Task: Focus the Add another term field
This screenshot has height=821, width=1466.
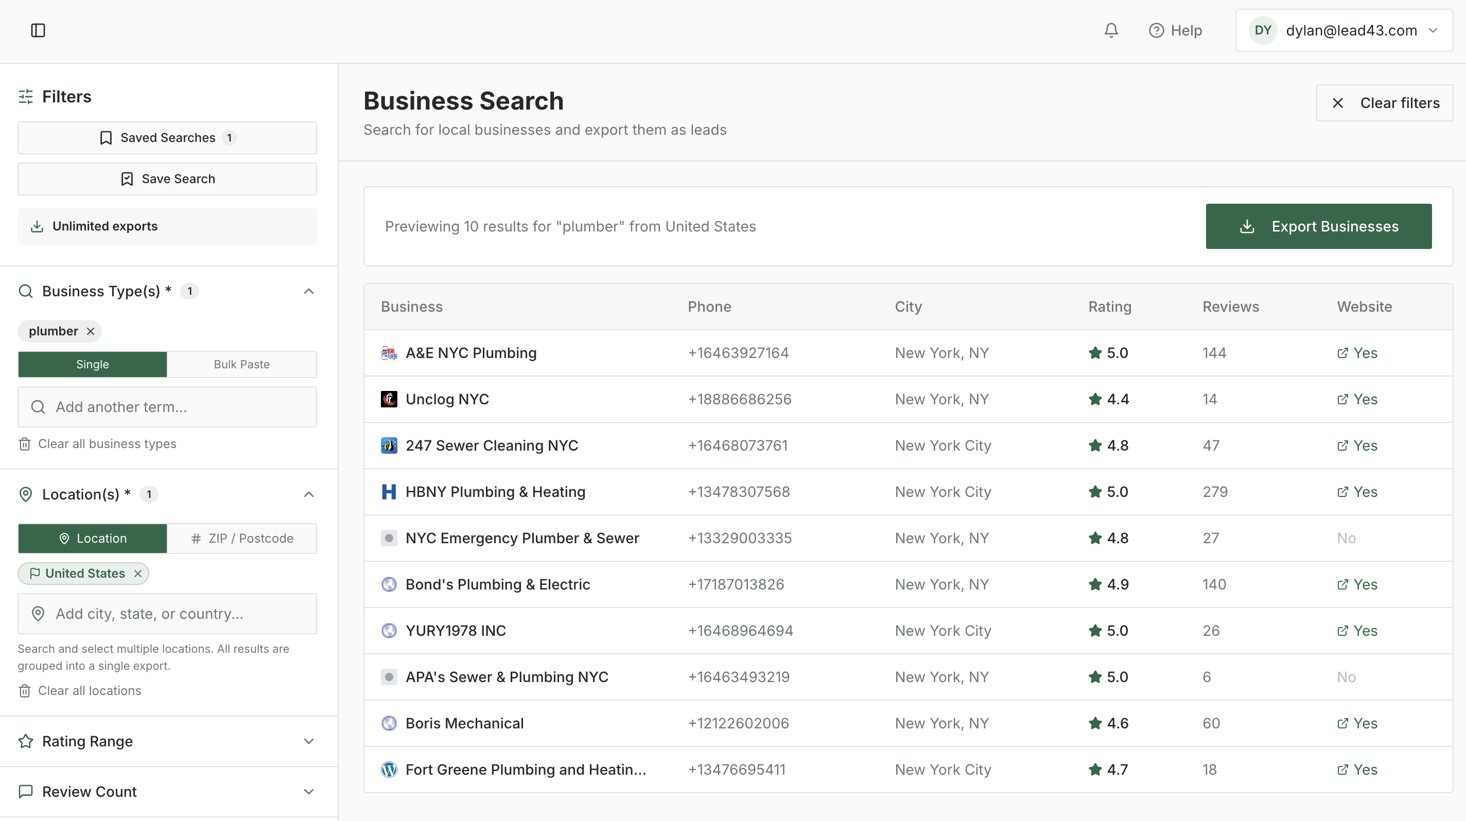Action: coord(167,407)
